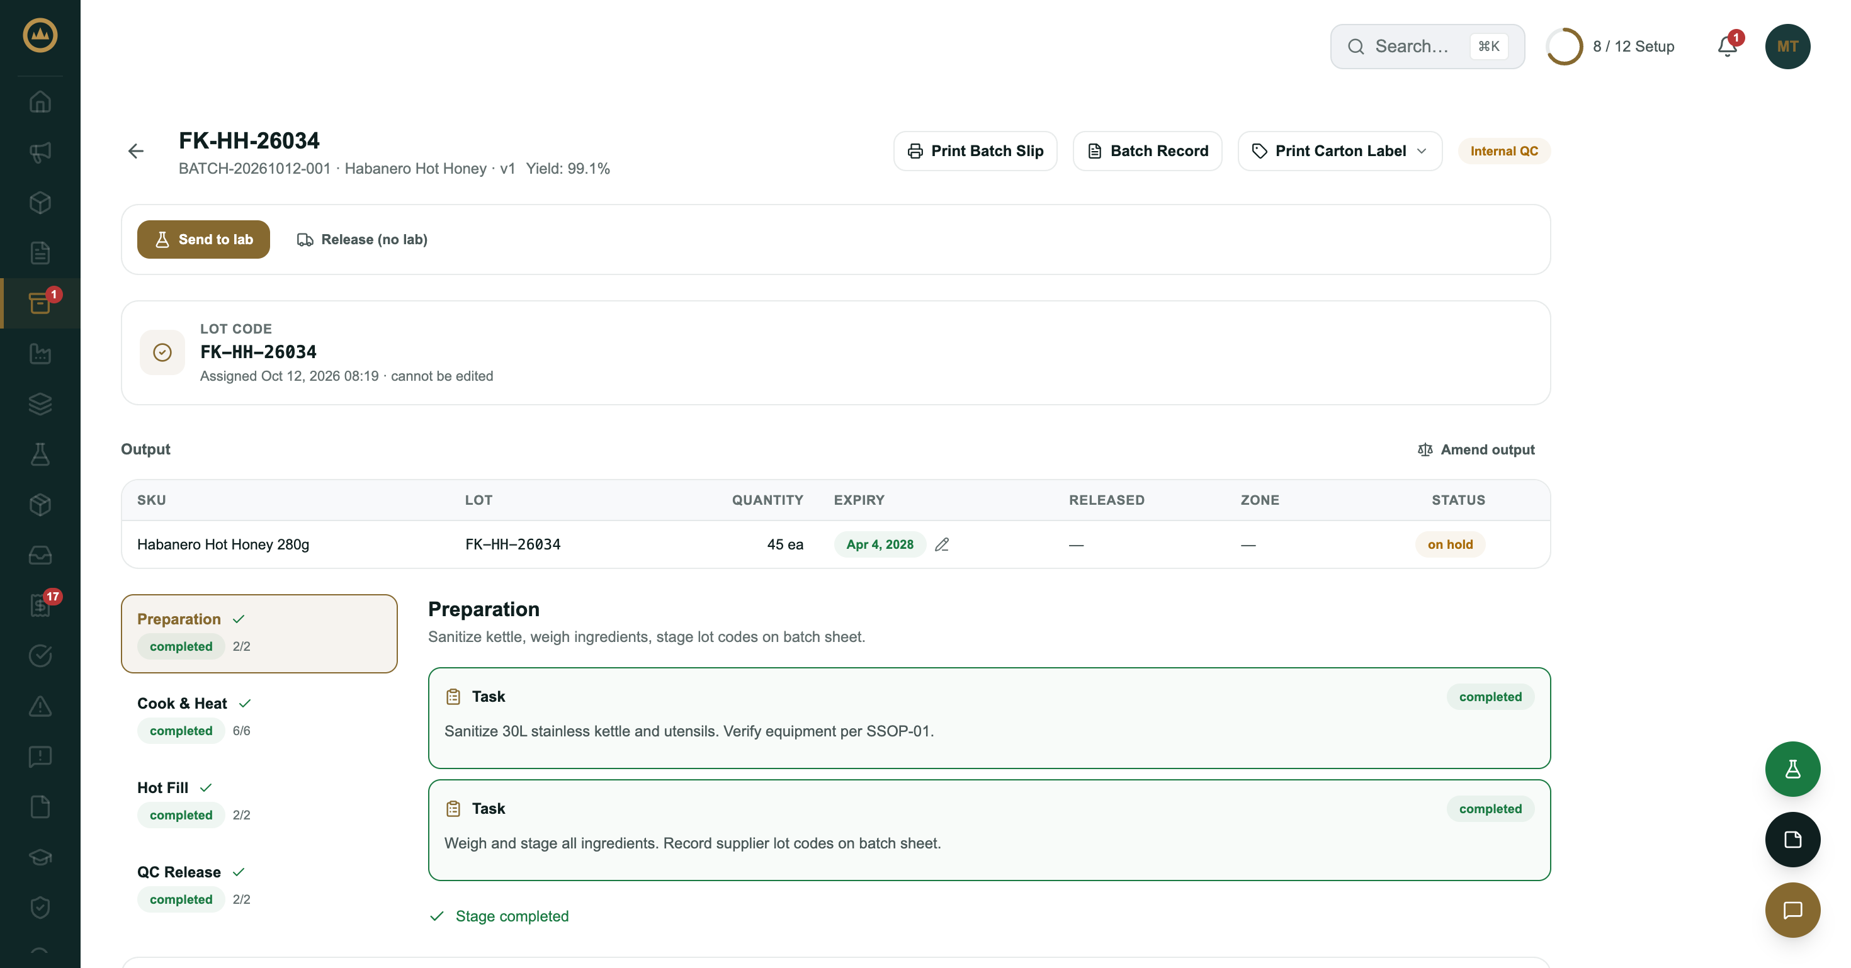
Task: Open the 8 / 12 Setup progress ring
Action: pyautogui.click(x=1610, y=46)
